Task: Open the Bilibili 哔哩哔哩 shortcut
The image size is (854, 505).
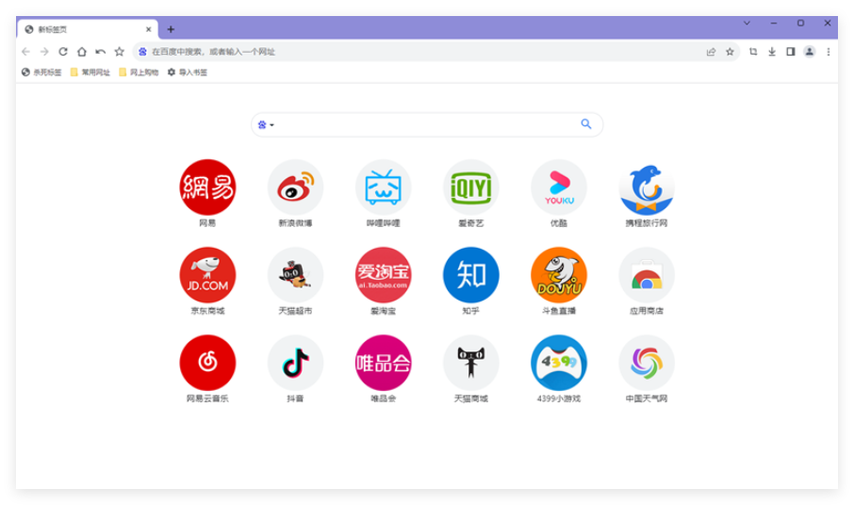Action: coord(383,187)
